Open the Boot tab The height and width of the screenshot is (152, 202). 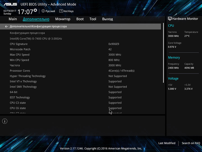point(80,19)
